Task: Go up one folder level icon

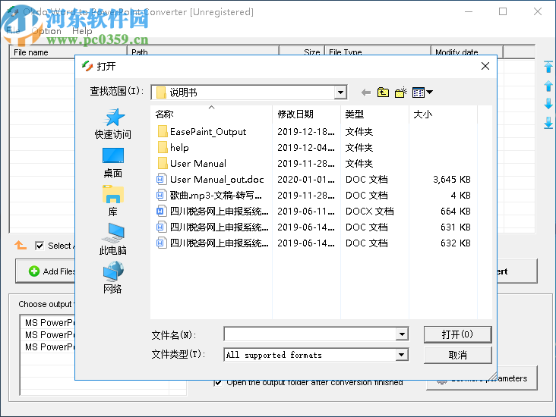Action: coord(383,92)
